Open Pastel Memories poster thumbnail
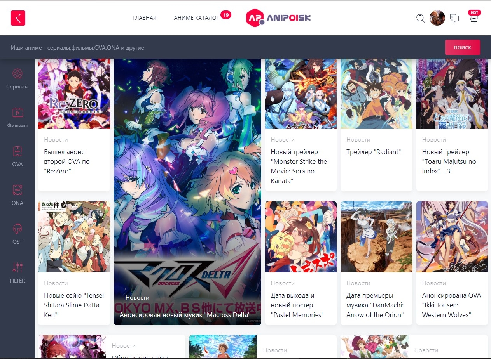Viewport: 491px width, 359px height. tap(301, 237)
